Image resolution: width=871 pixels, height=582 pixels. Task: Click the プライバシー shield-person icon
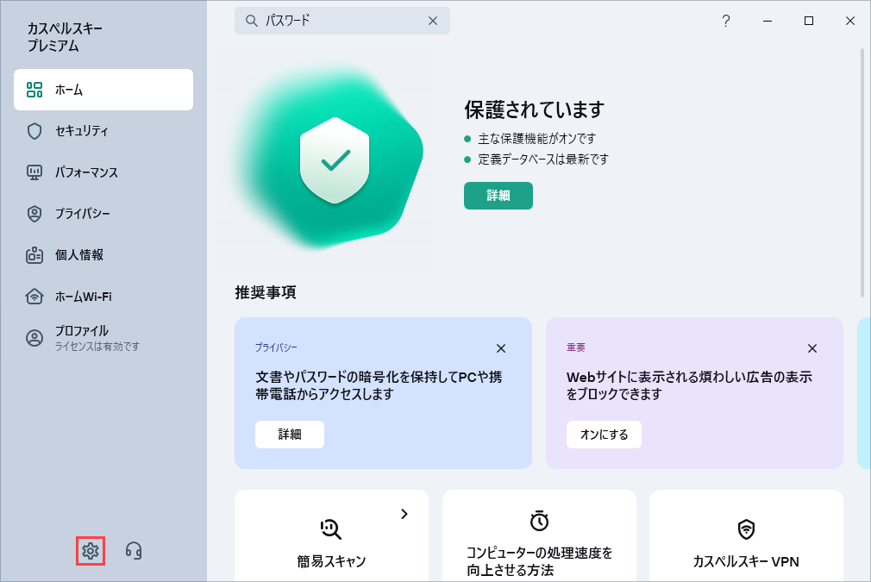point(34,214)
